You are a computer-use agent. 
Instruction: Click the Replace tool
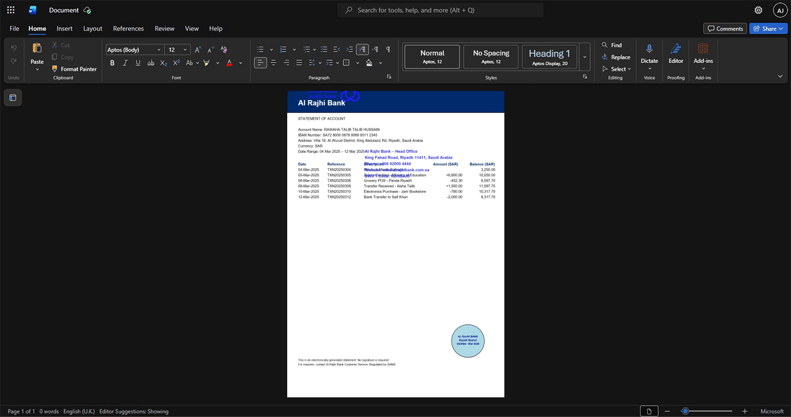[x=616, y=57]
